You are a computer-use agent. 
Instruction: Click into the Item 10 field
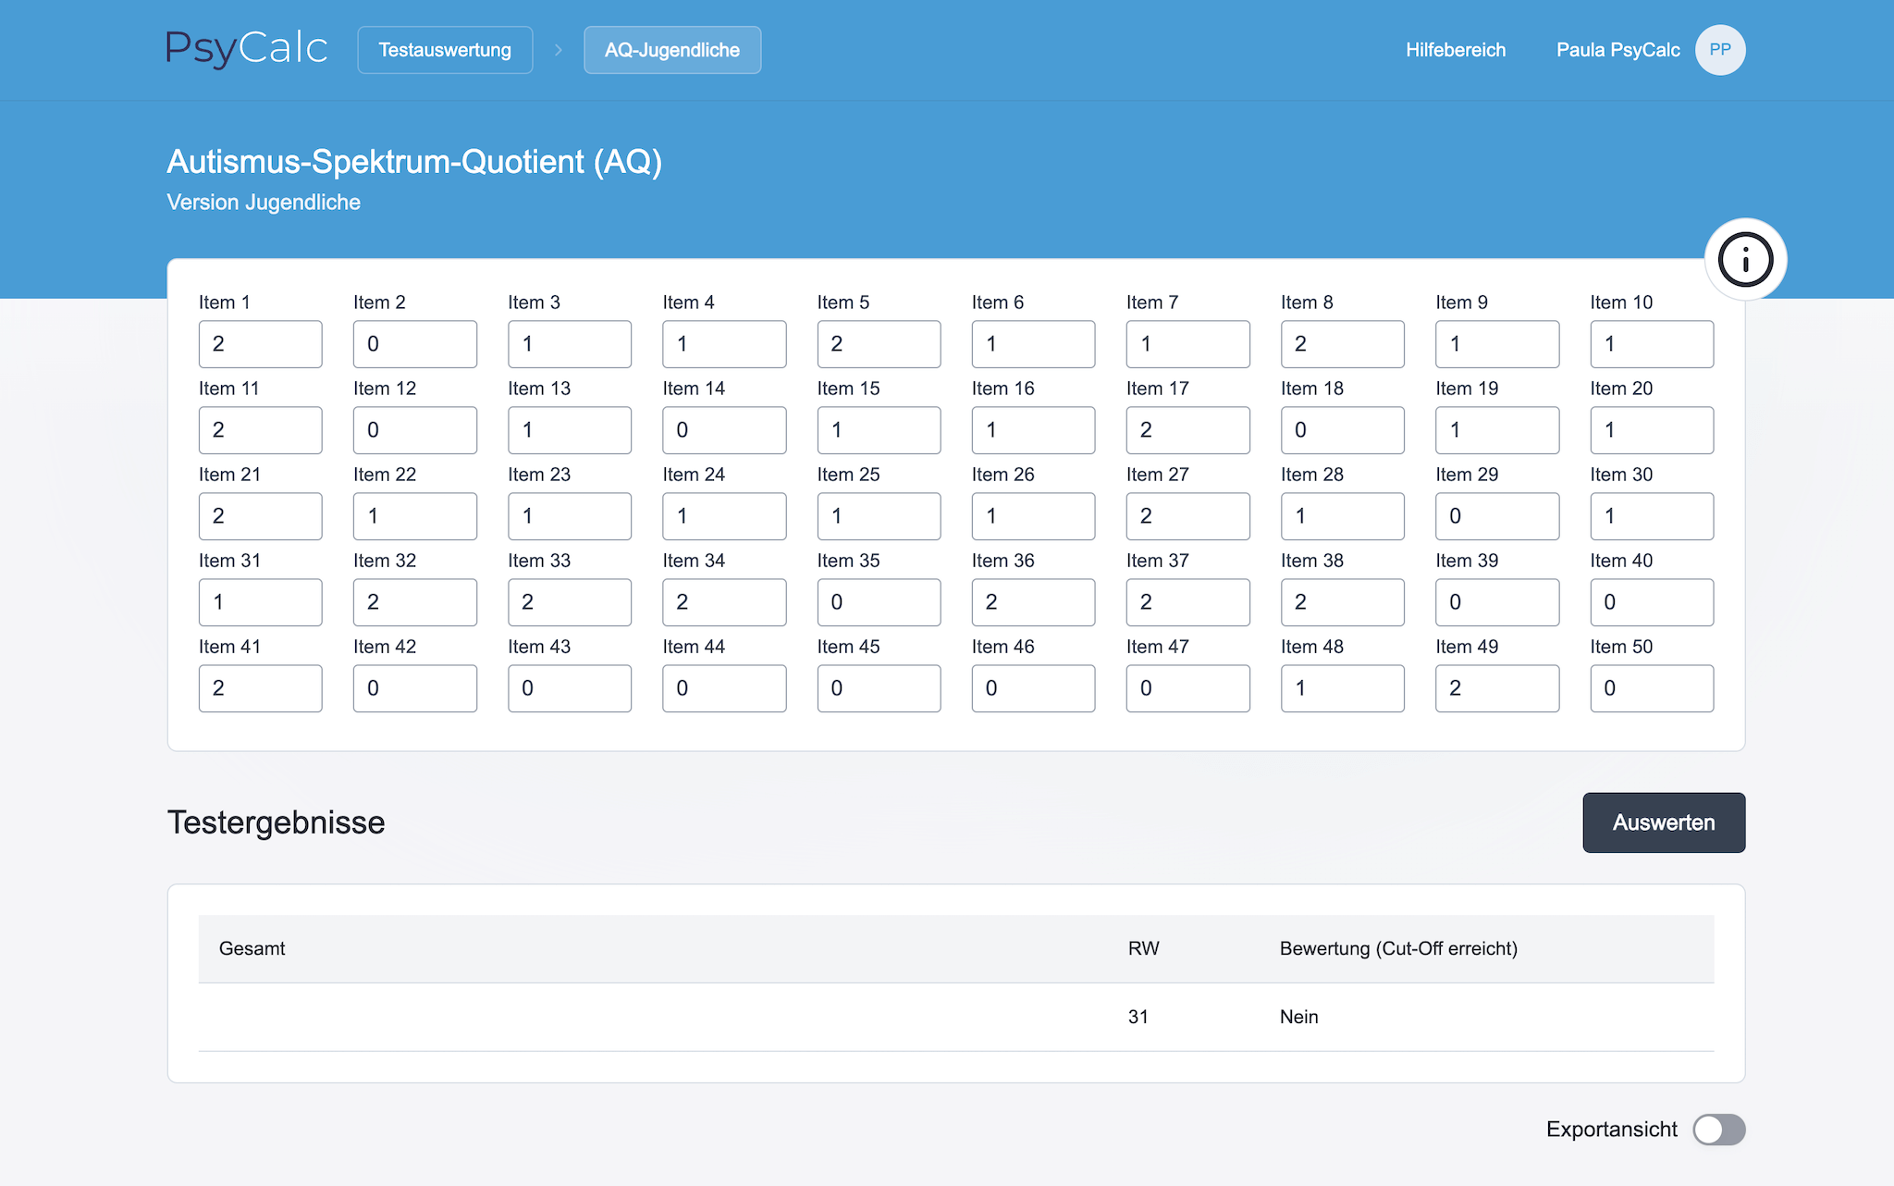pyautogui.click(x=1651, y=344)
